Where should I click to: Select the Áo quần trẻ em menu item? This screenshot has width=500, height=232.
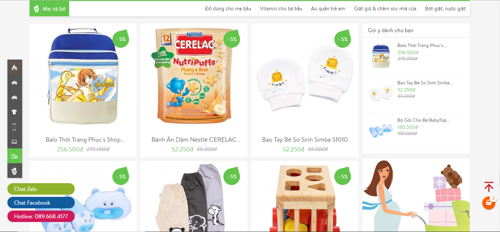point(328,9)
